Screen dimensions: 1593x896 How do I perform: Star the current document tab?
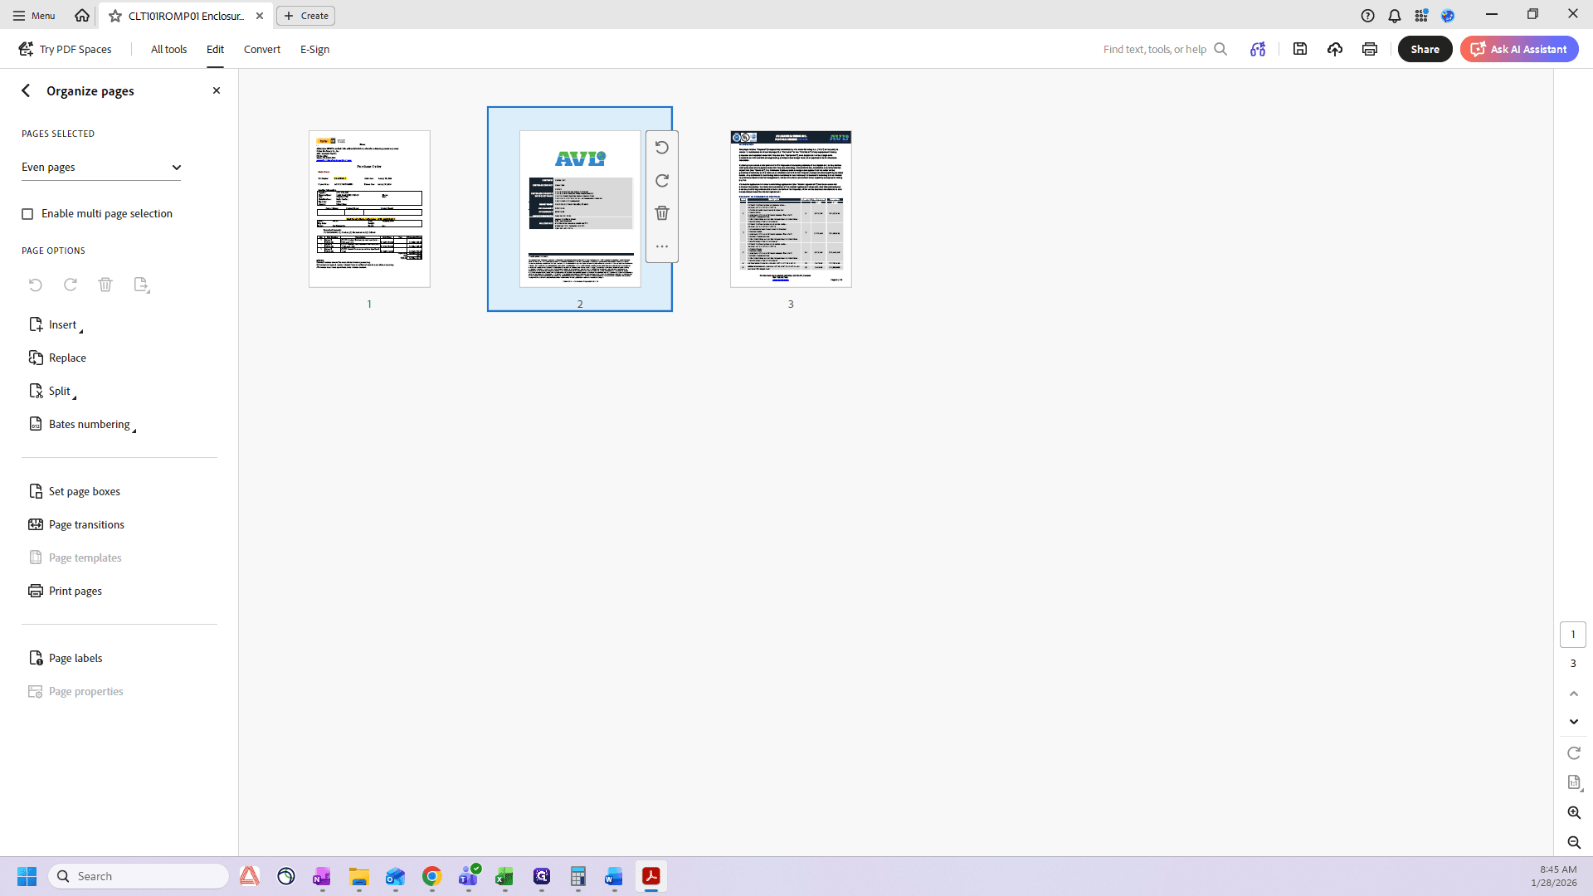(115, 16)
